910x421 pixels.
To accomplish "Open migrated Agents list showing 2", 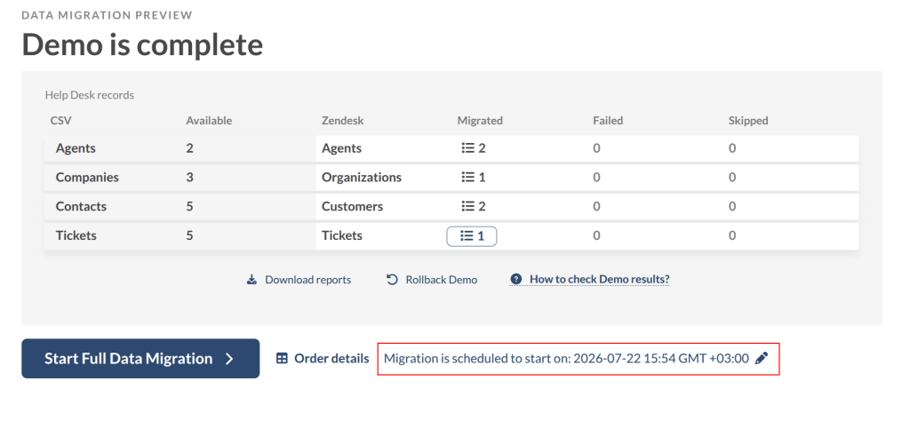I will tap(473, 147).
